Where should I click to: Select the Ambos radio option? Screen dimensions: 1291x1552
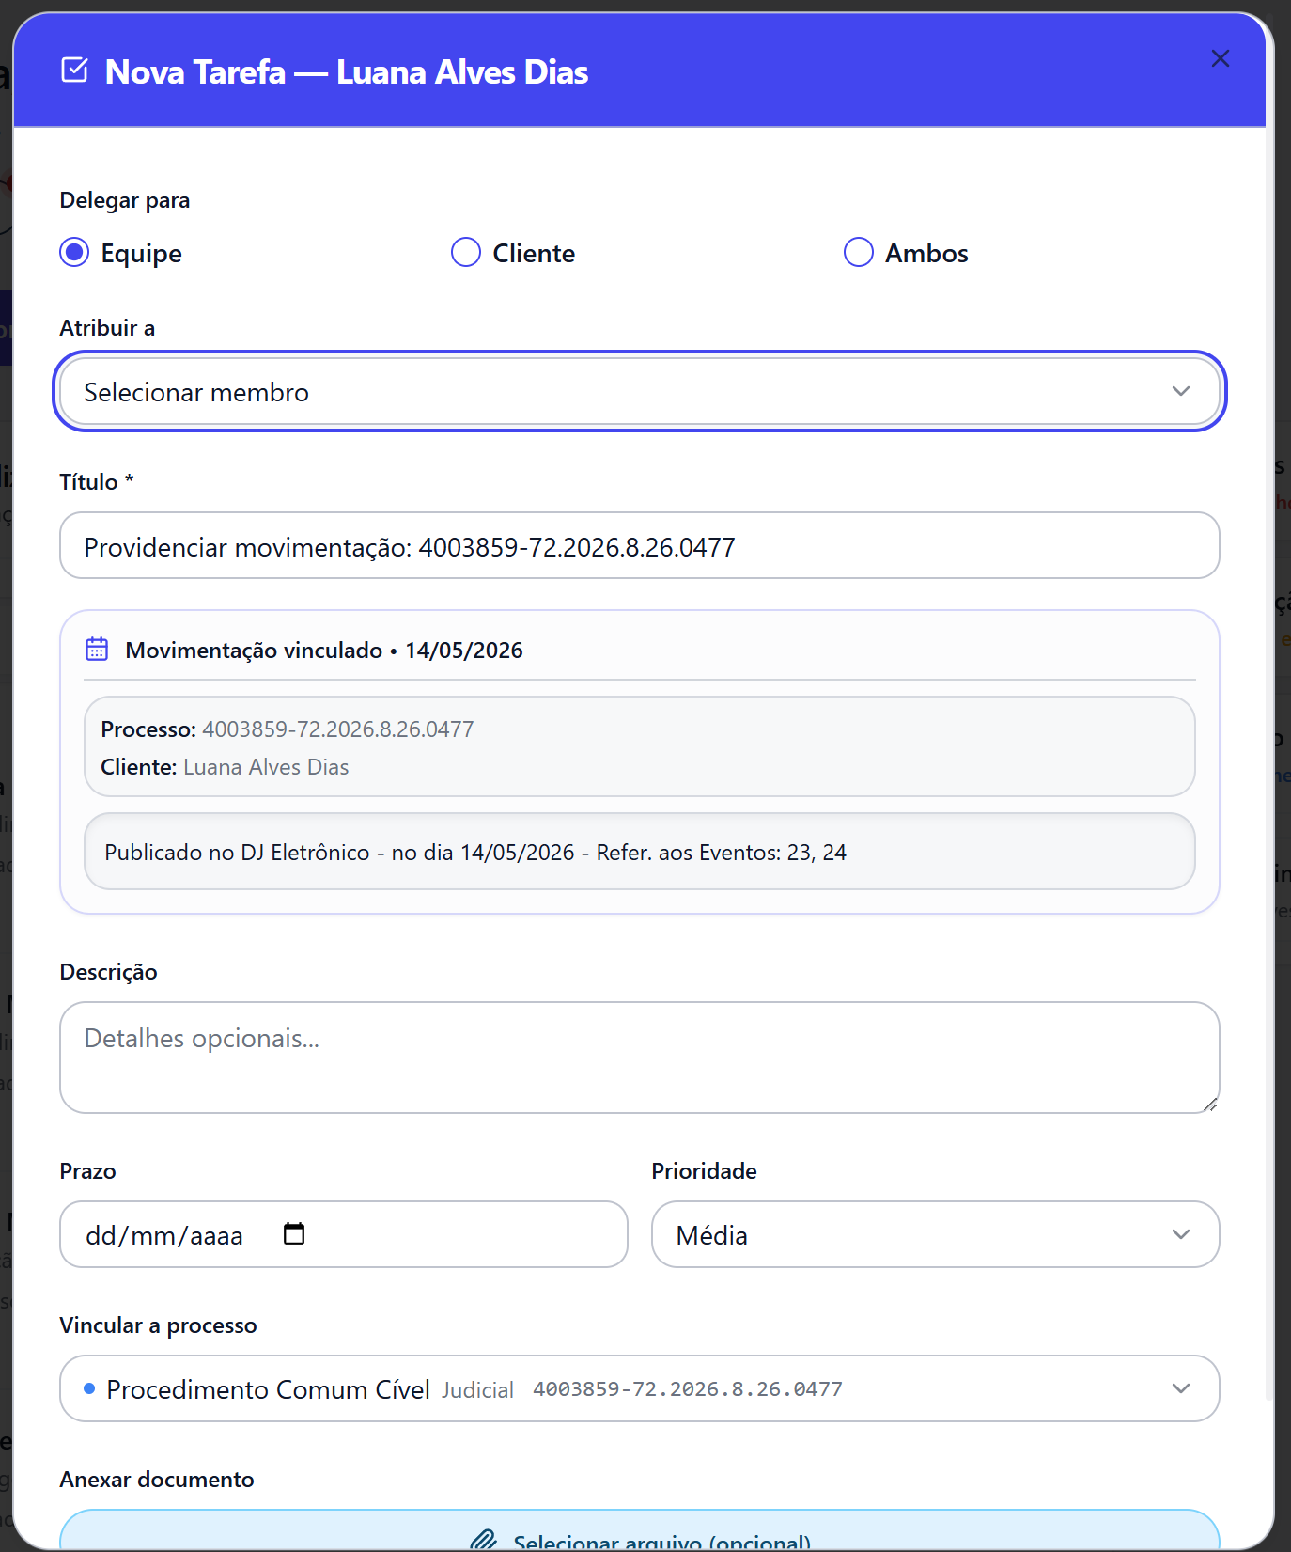point(859,253)
